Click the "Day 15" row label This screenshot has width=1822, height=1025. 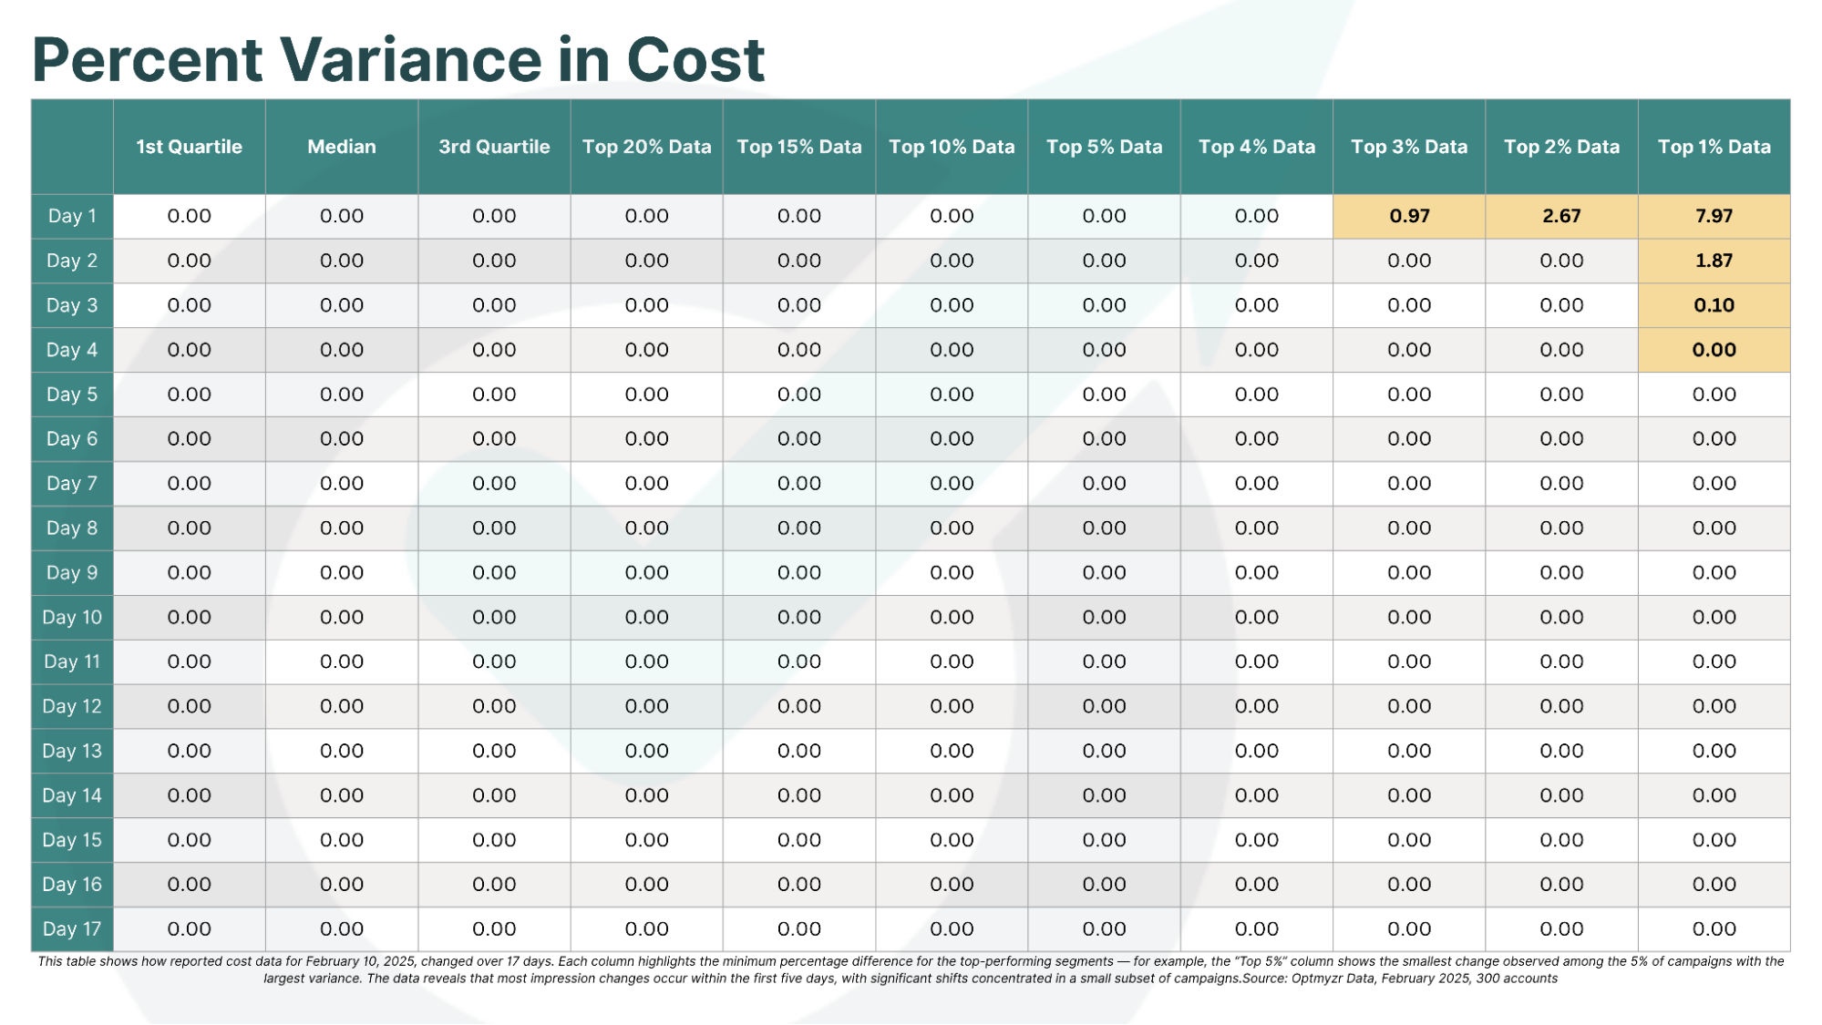pyautogui.click(x=72, y=840)
